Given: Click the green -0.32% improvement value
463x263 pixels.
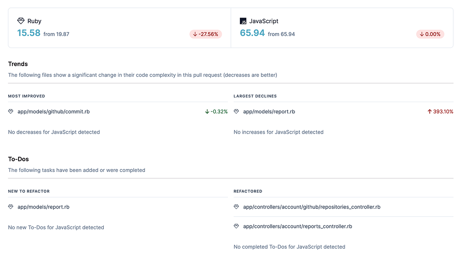Looking at the screenshot, I should coord(216,112).
